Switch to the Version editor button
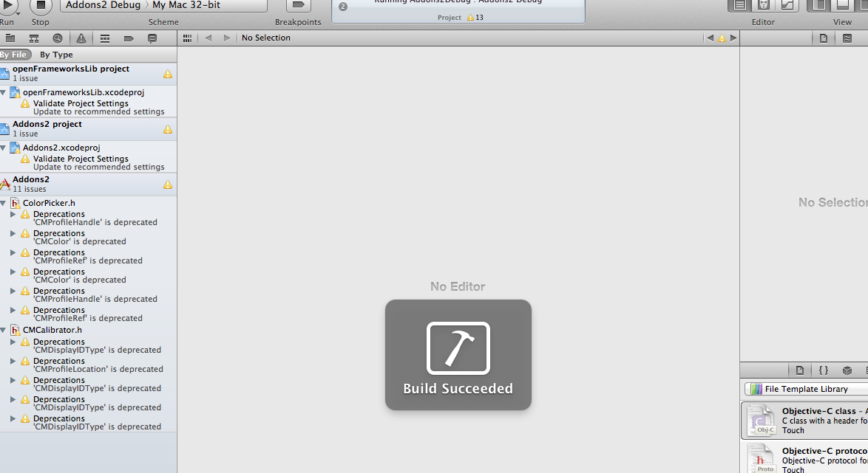The height and width of the screenshot is (473, 868). point(787,5)
